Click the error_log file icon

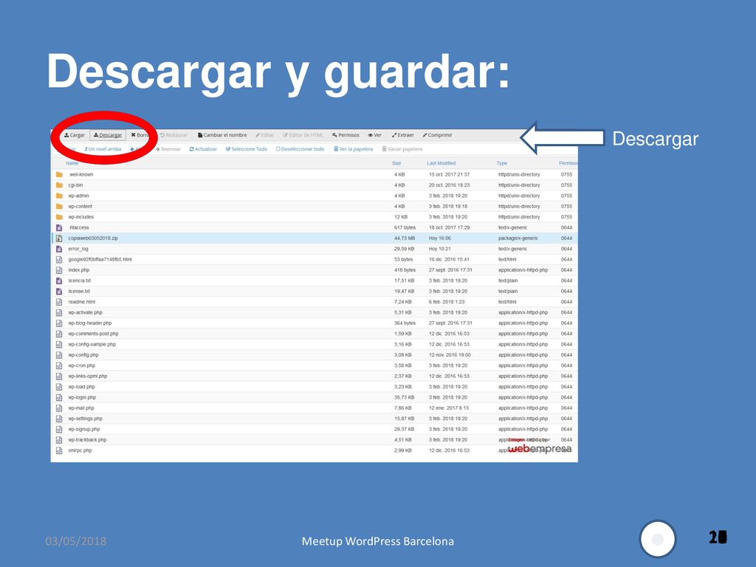pyautogui.click(x=59, y=249)
